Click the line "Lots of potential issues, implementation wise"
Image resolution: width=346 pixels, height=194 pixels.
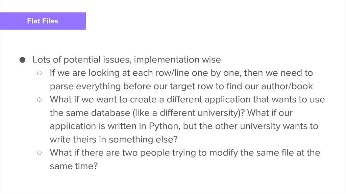point(126,60)
